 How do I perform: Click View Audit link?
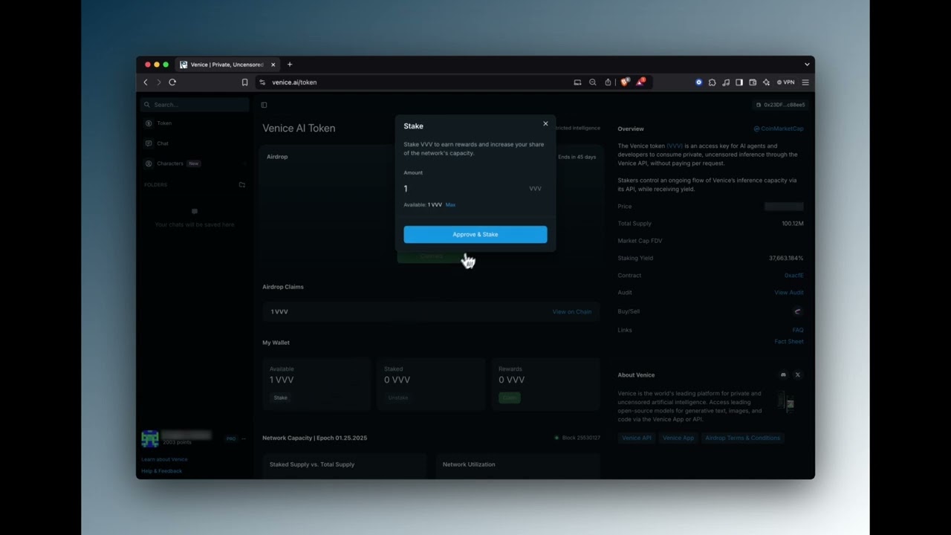(789, 293)
